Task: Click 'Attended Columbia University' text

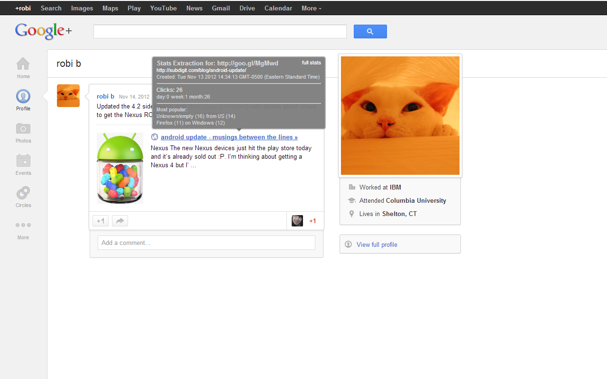Action: tap(403, 200)
